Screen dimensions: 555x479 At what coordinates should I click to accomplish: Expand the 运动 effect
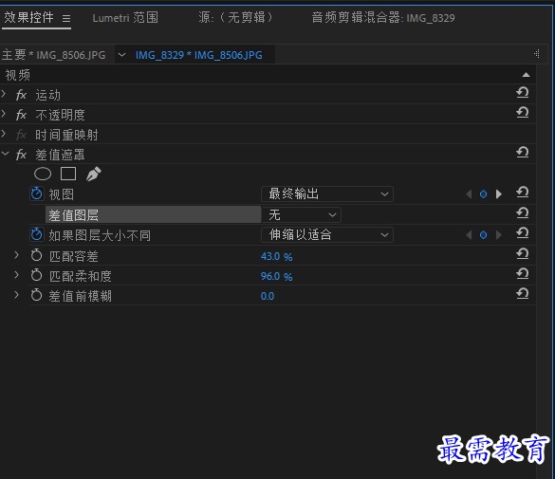[x=4, y=94]
